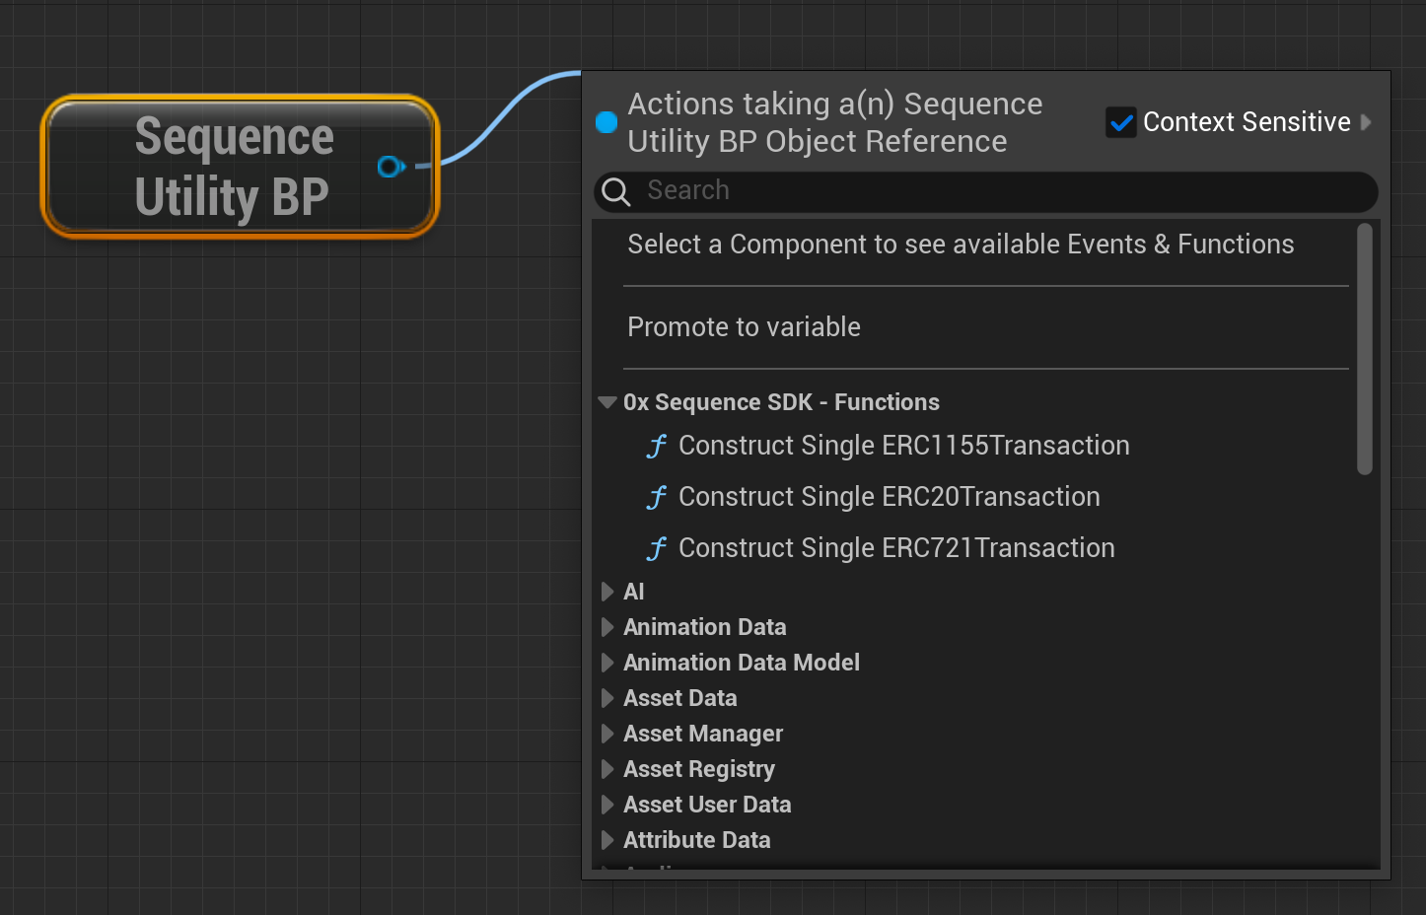Select Promote to variable
Image resolution: width=1426 pixels, height=915 pixels.
744,327
